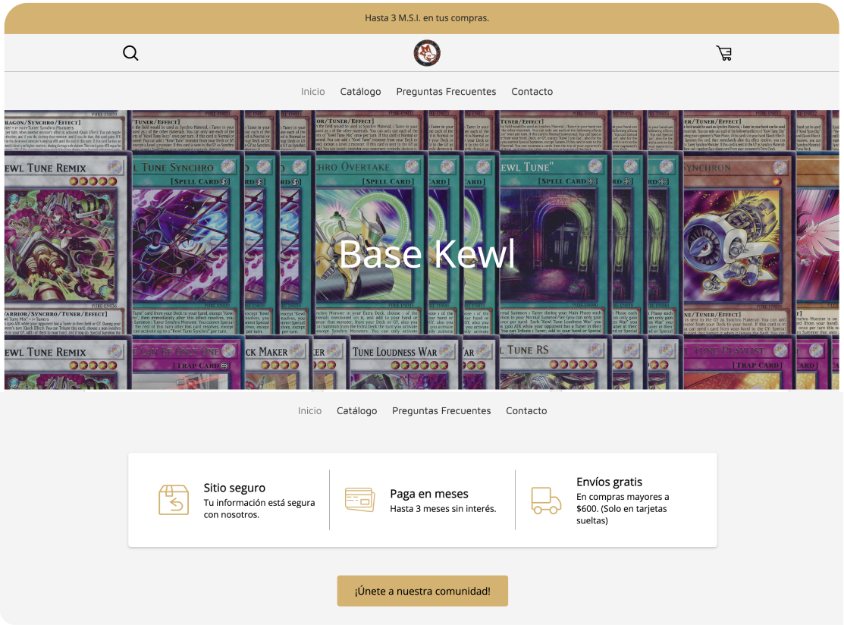Click the Envíos gratis truck icon
The image size is (844, 625).
click(x=546, y=501)
